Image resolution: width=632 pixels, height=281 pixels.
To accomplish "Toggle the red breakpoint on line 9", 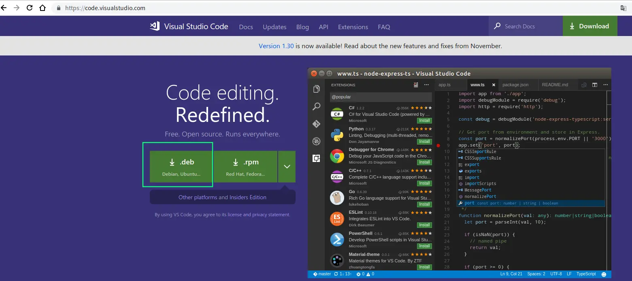I will [438, 145].
